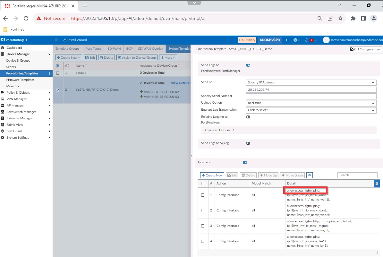
Task: Enable Send Logs to Syslog toggle
Action: [x=248, y=143]
